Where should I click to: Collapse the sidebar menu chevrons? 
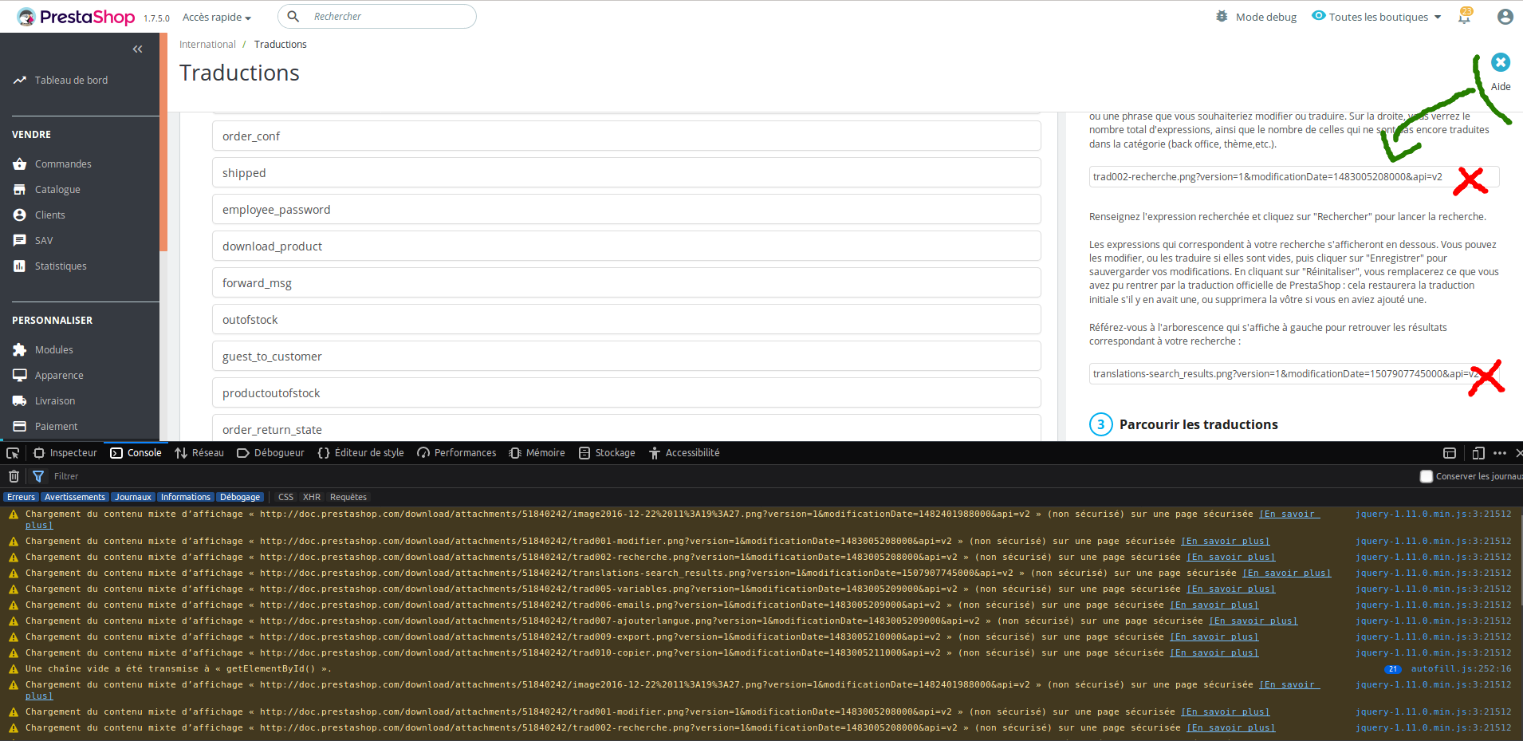click(x=138, y=49)
